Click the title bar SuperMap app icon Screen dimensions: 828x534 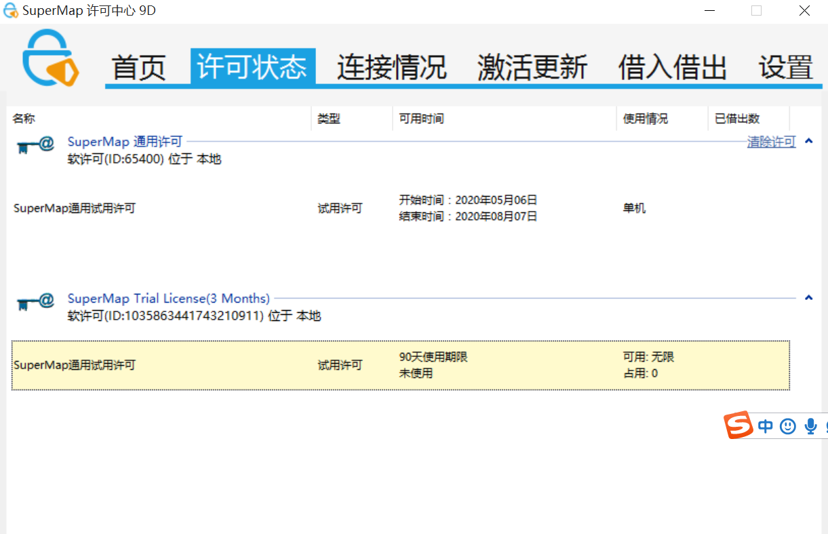[x=11, y=11]
